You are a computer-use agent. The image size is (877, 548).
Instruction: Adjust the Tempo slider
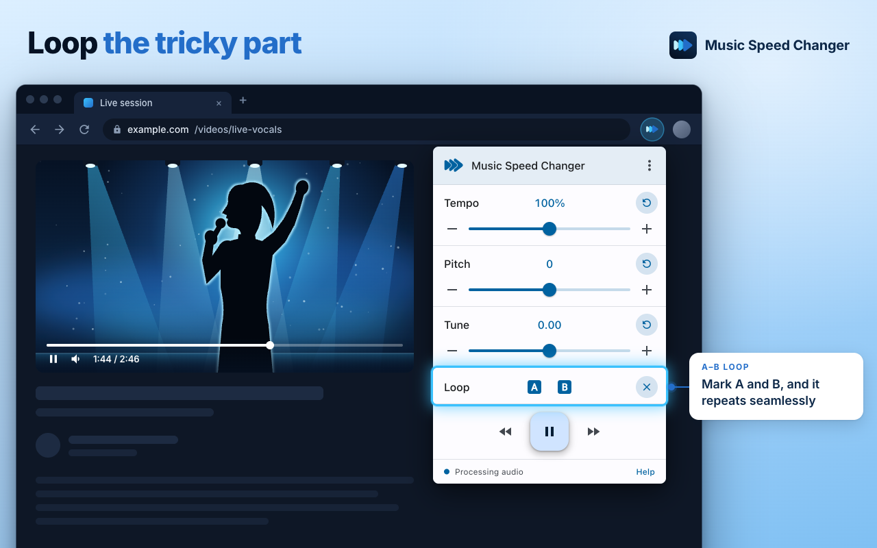tap(549, 229)
